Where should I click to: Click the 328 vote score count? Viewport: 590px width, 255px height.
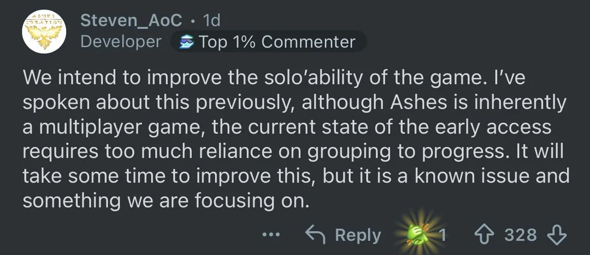[520, 235]
